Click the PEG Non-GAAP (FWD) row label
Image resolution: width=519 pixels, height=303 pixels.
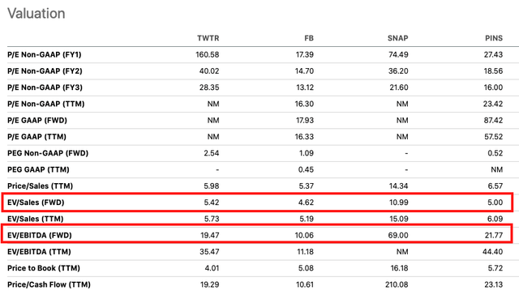pyautogui.click(x=48, y=153)
